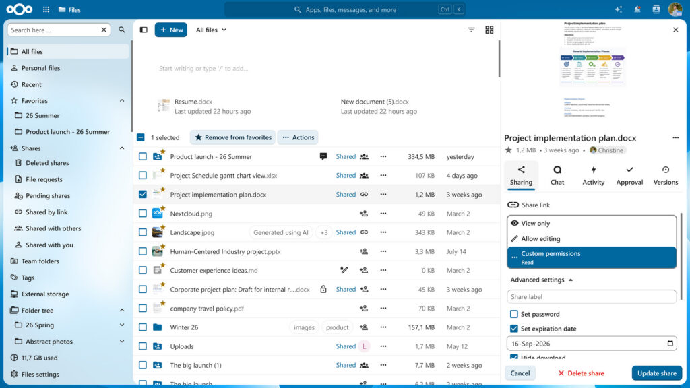Click the Share label input field
The image size is (690, 388).
point(592,297)
